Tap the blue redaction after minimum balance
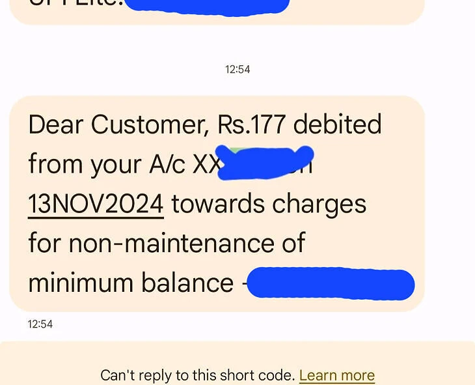This screenshot has height=385, width=475. pyautogui.click(x=331, y=283)
